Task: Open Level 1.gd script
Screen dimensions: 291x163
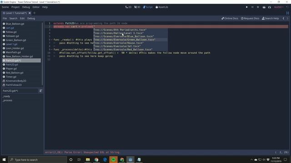Action: tap(21, 44)
